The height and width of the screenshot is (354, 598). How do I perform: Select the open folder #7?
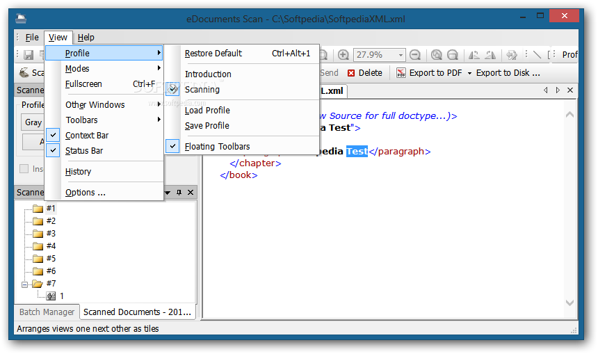click(45, 284)
